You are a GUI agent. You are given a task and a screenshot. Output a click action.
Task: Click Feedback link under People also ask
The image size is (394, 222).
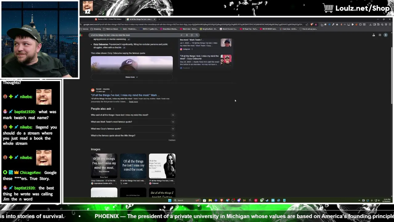pos(172,140)
